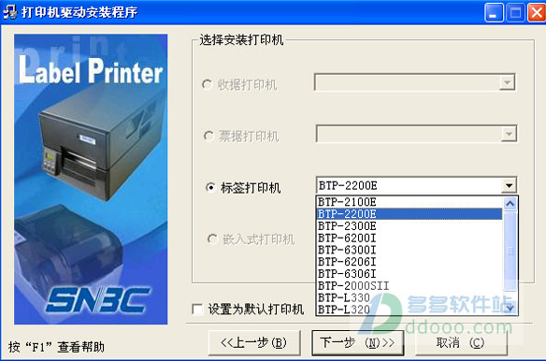
Task: Choose highlighted BTP-2200E list entry
Action: click(409, 214)
